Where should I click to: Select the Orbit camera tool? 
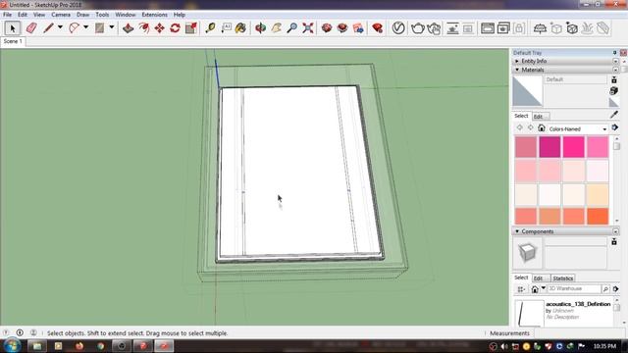click(x=260, y=28)
